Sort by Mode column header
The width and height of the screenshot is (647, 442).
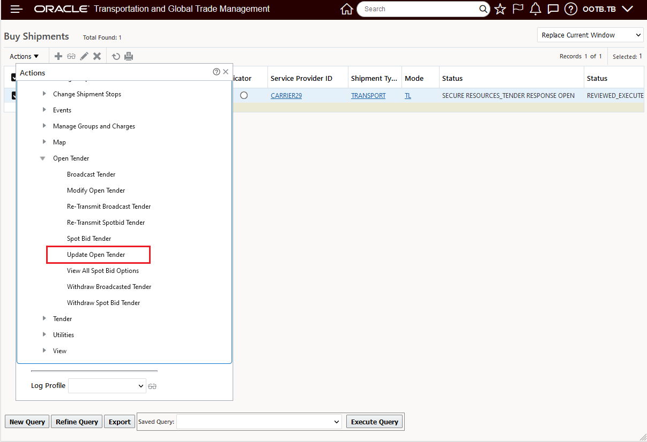point(414,78)
